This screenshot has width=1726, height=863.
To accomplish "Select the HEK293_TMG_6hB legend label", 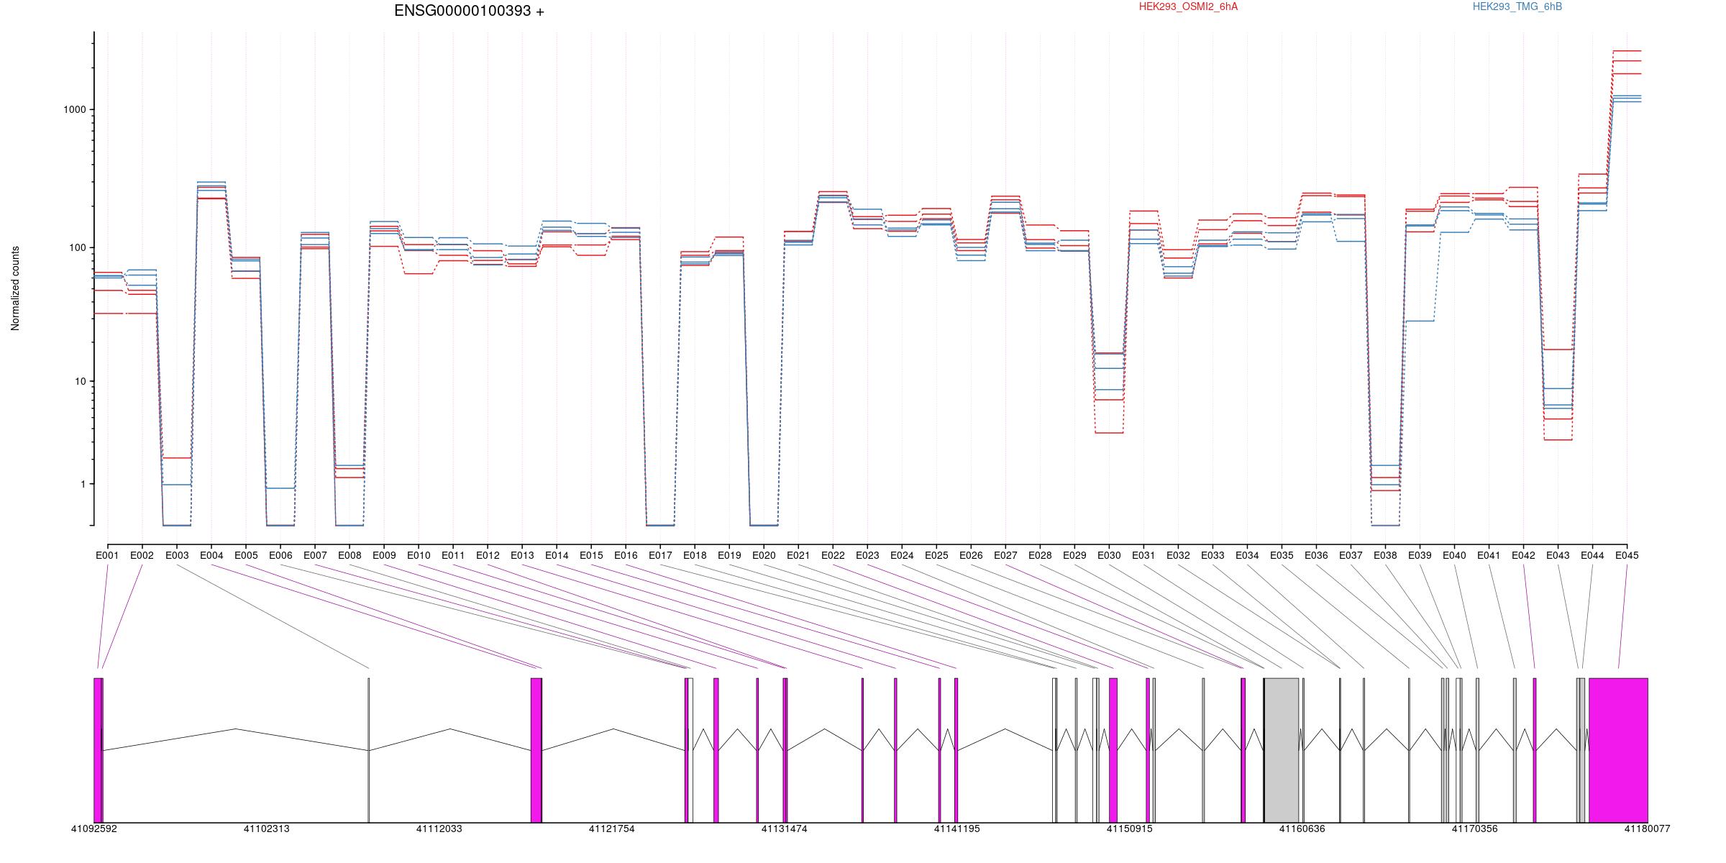I will coord(1517,6).
